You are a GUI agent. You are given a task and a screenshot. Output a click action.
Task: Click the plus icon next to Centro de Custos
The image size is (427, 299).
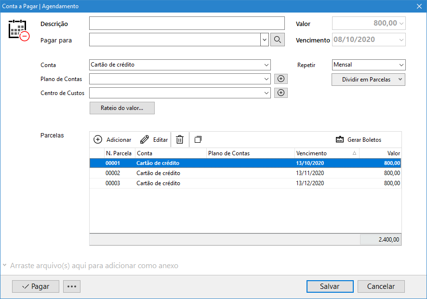280,93
